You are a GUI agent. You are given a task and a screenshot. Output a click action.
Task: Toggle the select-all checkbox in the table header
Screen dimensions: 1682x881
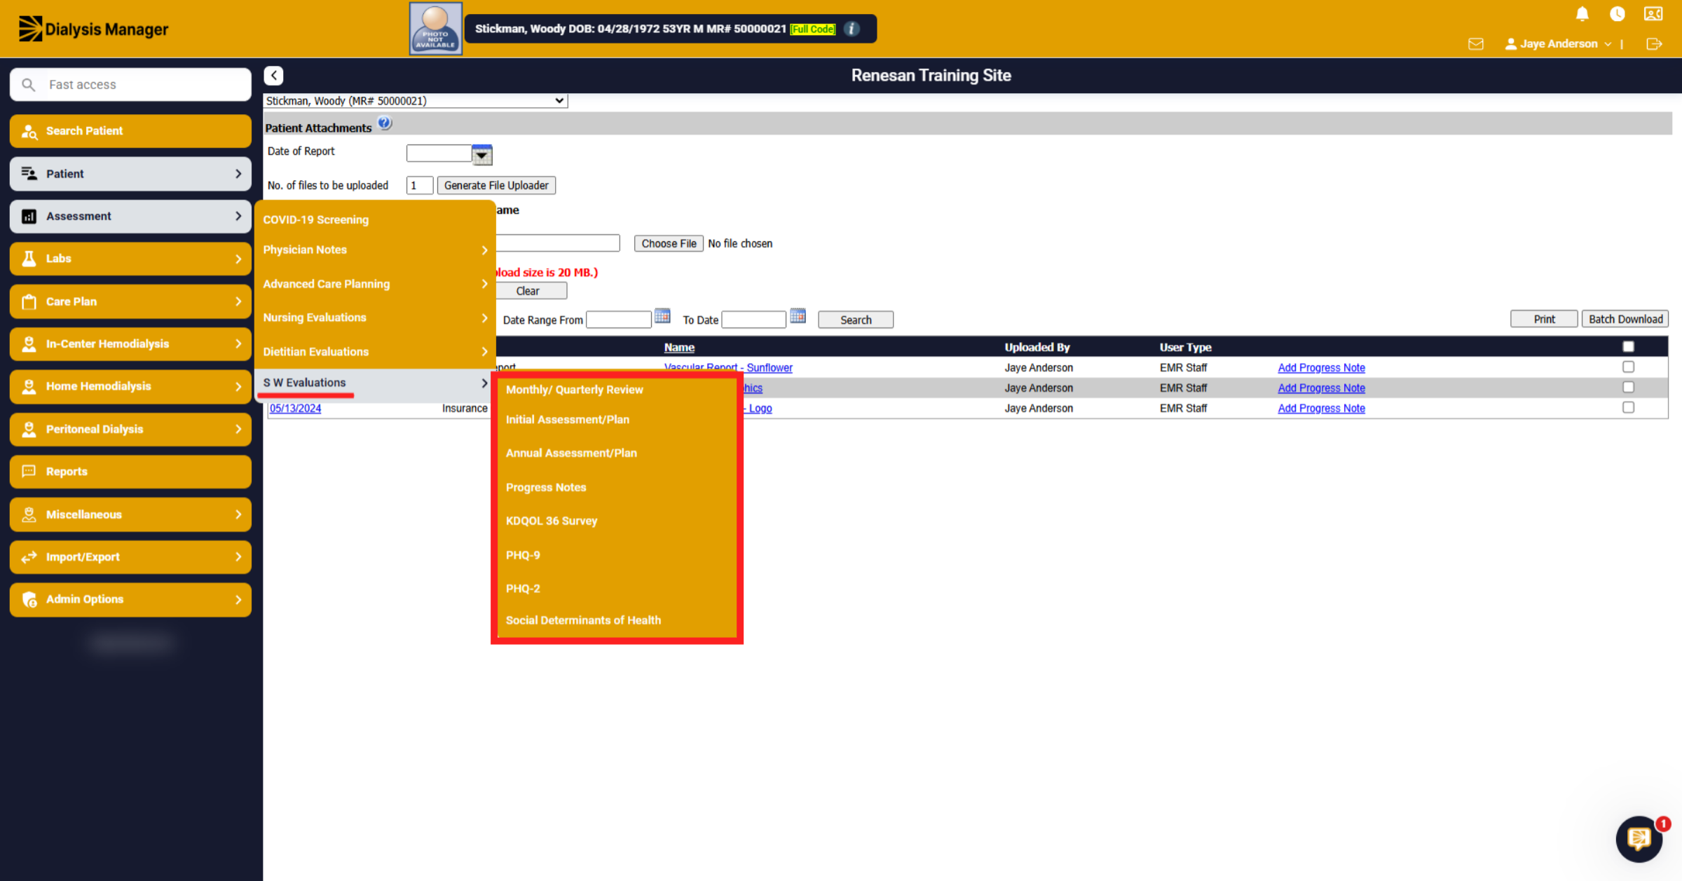1628,347
